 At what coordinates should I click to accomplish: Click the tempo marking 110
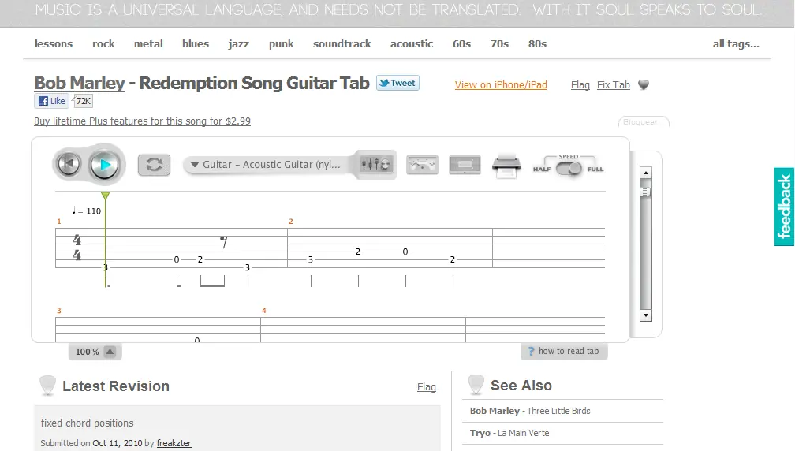(87, 211)
